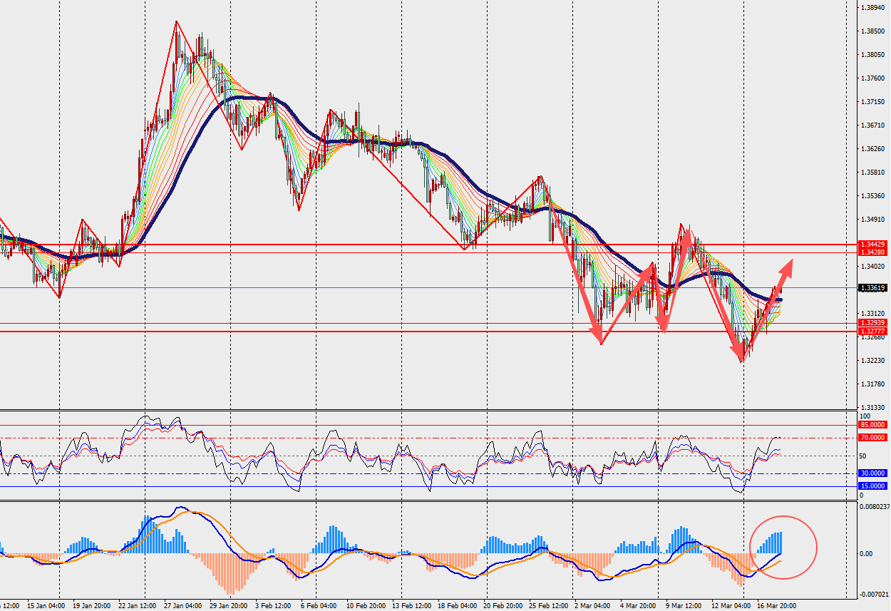Click the 1.38940 label on the price axis
The image size is (891, 611).
click(x=872, y=8)
